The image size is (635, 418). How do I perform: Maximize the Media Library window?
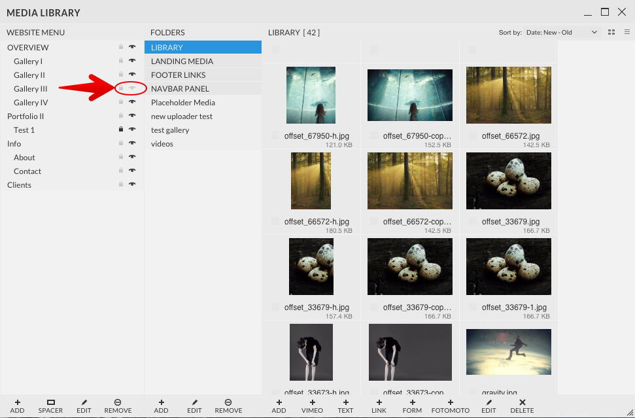(605, 12)
